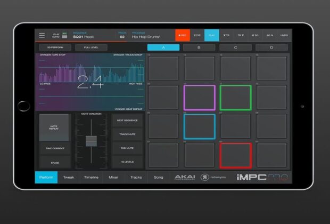Viewport: 330px width, 224px height.
Task: Select pad bank B
Action: click(199, 47)
